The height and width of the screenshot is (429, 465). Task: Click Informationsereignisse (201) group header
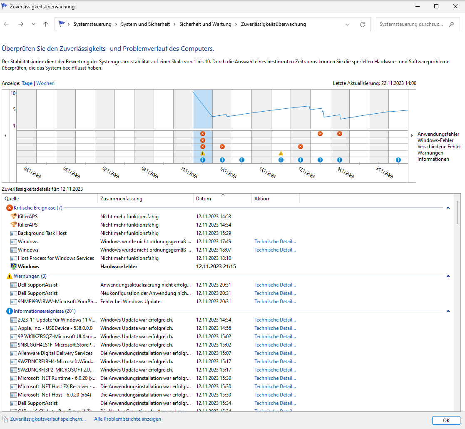click(45, 311)
